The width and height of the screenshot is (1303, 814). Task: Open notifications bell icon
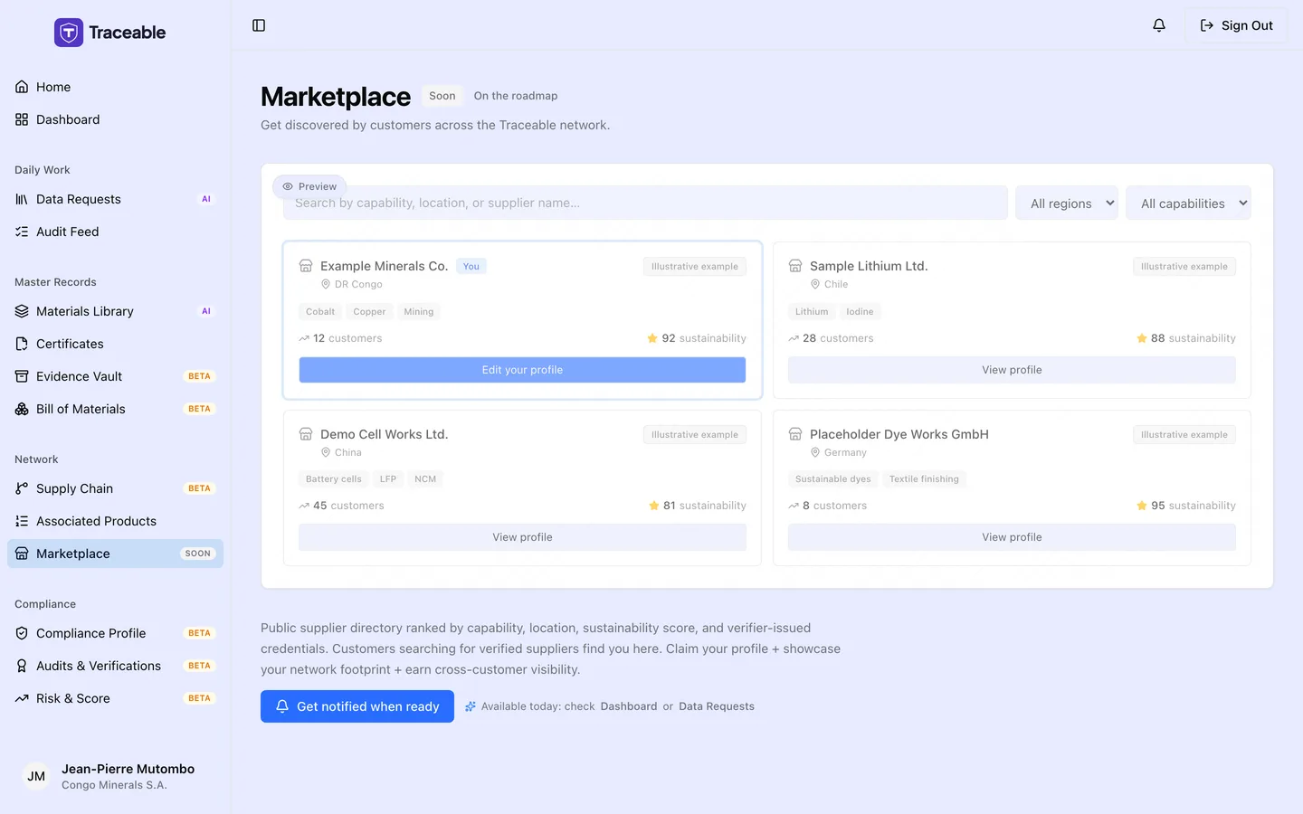pyautogui.click(x=1159, y=25)
